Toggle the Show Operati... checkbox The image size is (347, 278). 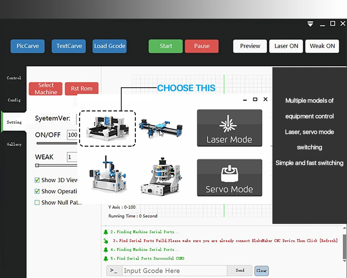click(37, 191)
